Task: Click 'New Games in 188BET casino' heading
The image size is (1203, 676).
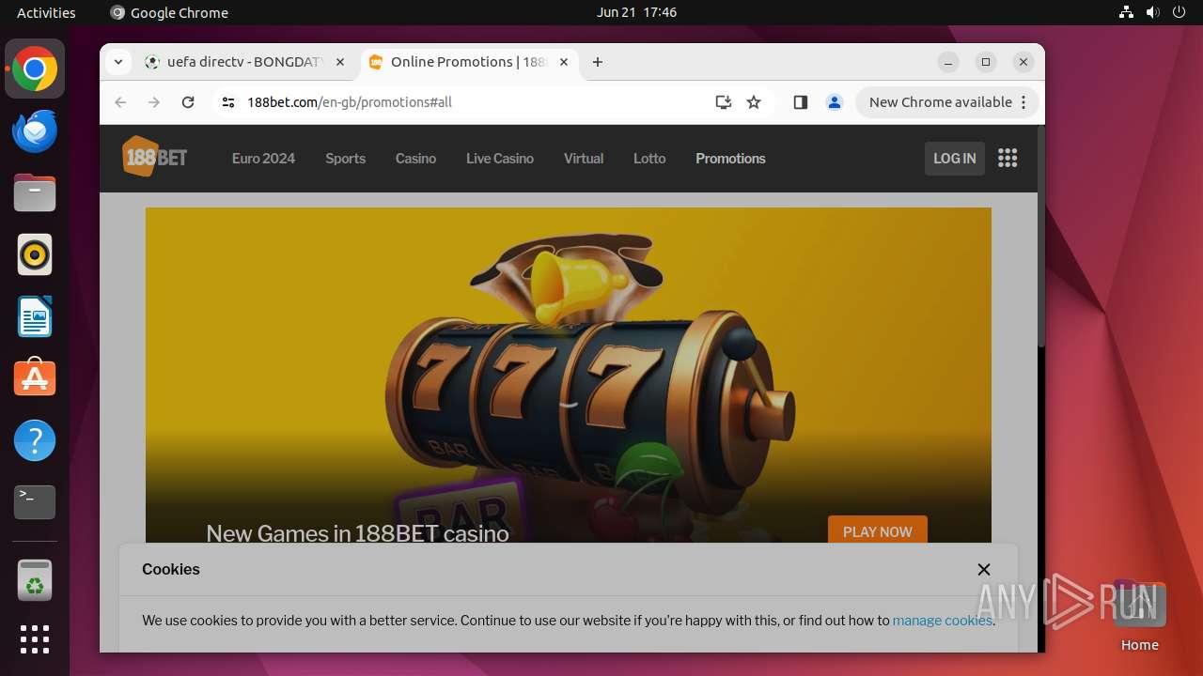Action: click(x=357, y=533)
